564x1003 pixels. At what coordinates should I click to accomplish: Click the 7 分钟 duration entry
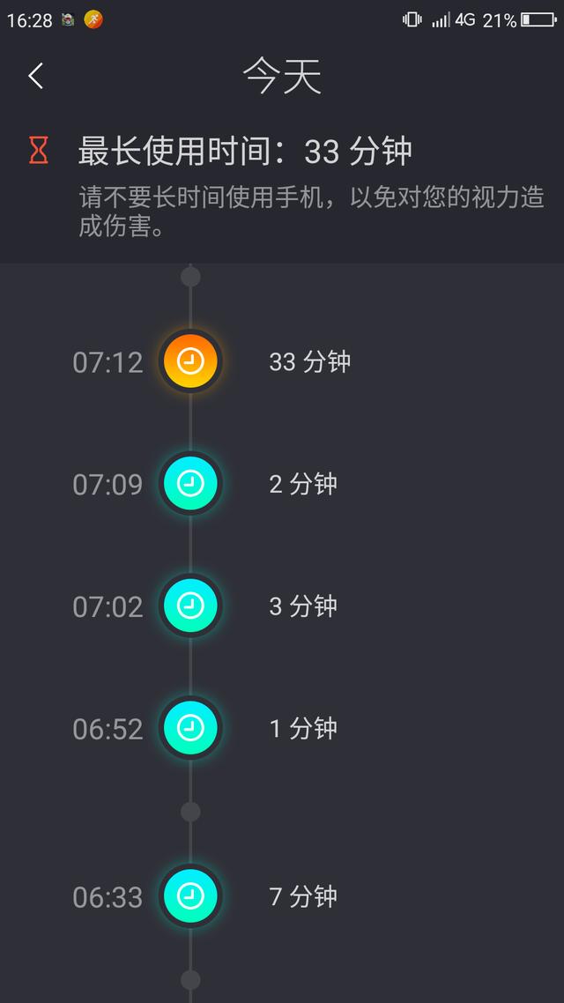tap(303, 896)
